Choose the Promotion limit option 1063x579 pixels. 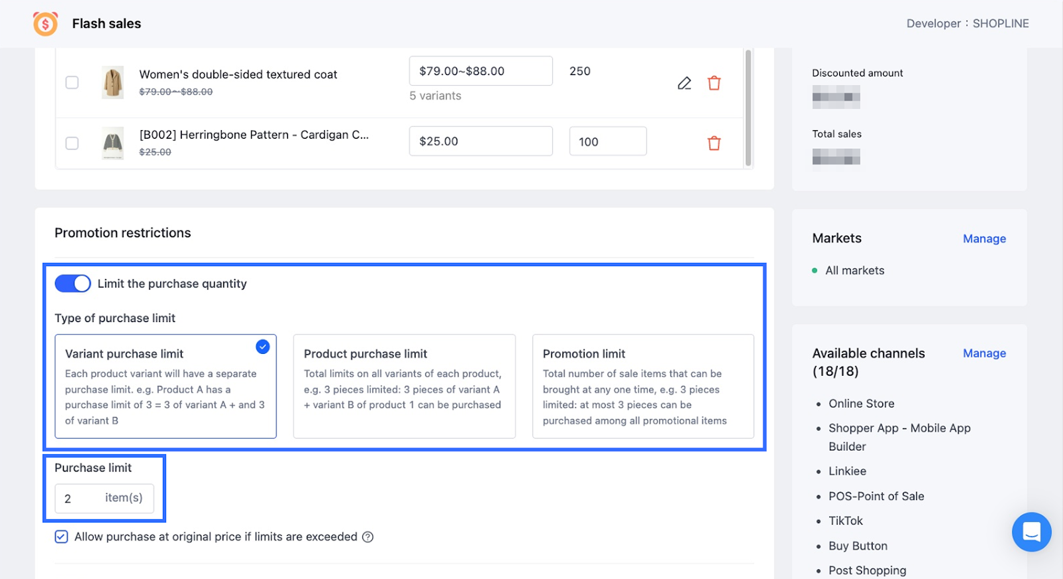click(642, 386)
